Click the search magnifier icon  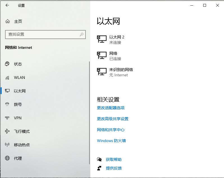82,34
